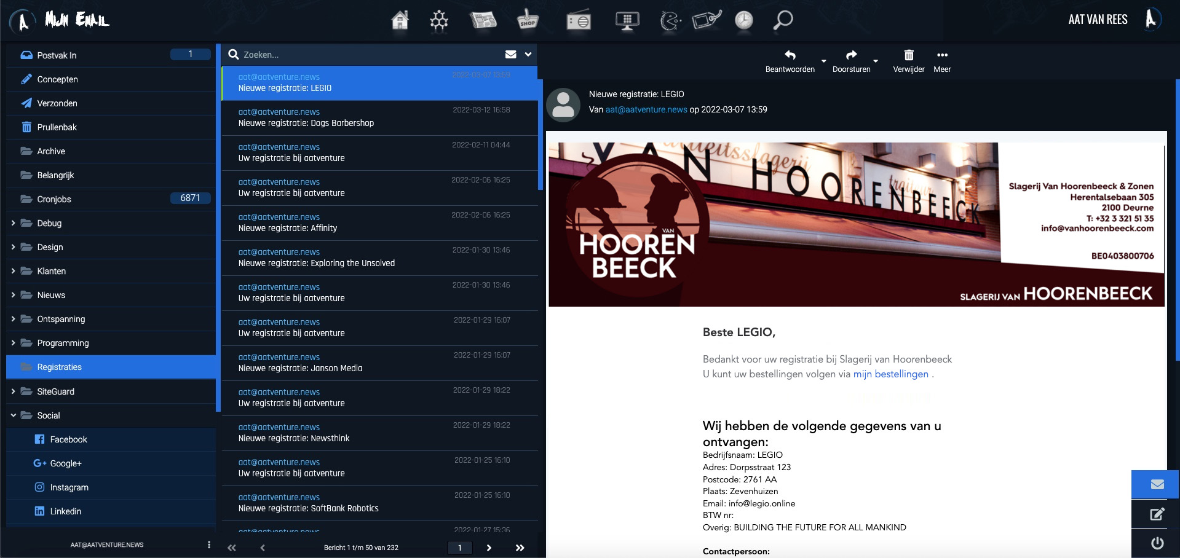
Task: Open the settings gear icon in top toolbar
Action: (x=439, y=20)
